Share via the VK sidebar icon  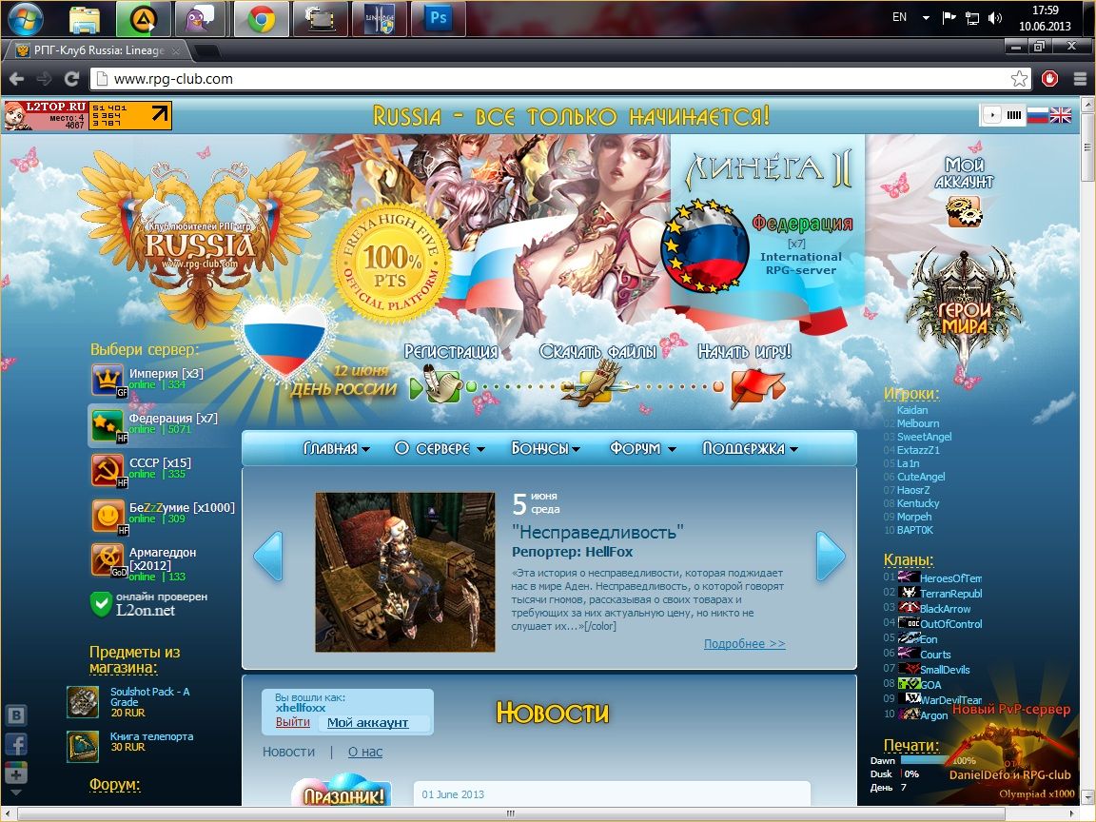coord(16,715)
